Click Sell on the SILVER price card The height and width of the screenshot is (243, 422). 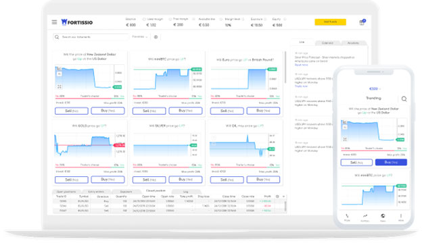149,180
